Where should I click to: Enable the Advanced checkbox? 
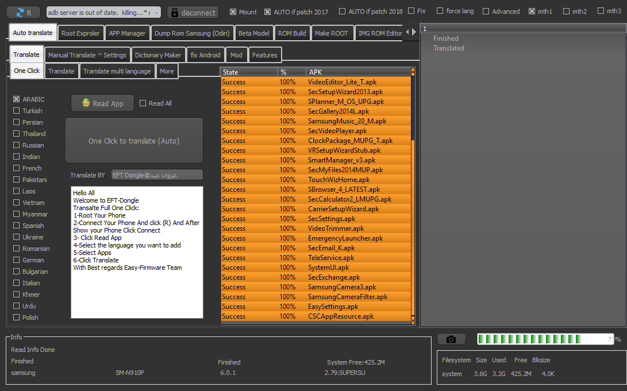tap(486, 11)
